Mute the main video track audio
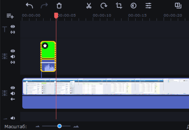This screenshot has width=189, height=130. click(13, 94)
